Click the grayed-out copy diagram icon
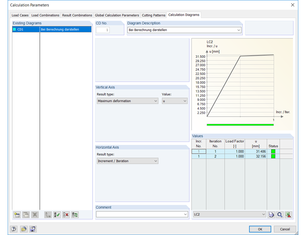The height and width of the screenshot is (235, 306). (x=26, y=215)
